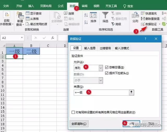
Task: Toggle 忽略空值 checkbox
Action: tap(107, 67)
